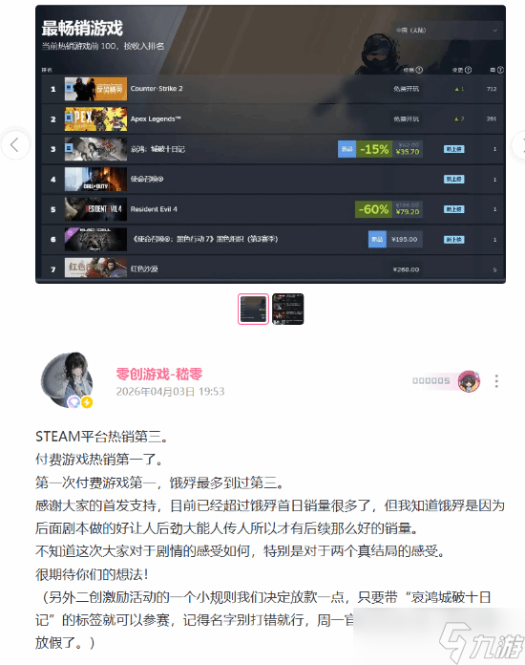Click the post timestamp 2026年04月03日 19:53
525x665 pixels.
pyautogui.click(x=170, y=391)
